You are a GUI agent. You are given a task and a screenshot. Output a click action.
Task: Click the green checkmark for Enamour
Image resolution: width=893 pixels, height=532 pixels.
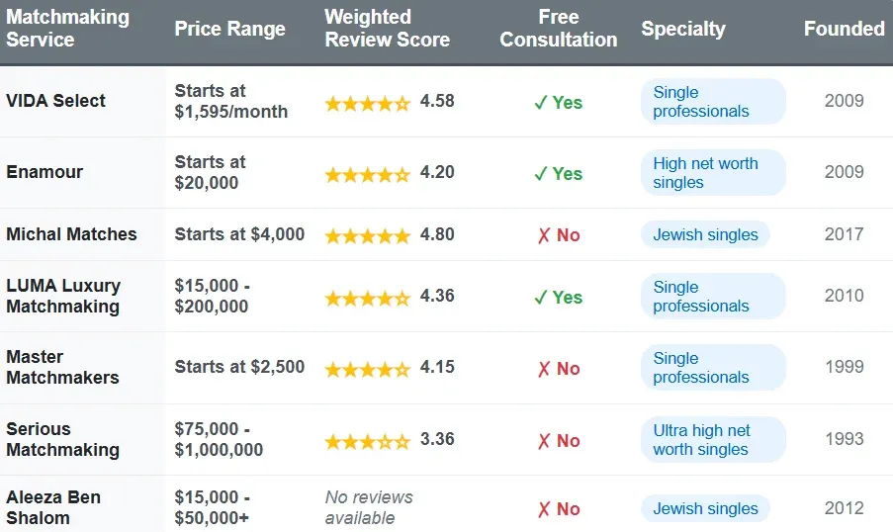click(x=541, y=174)
